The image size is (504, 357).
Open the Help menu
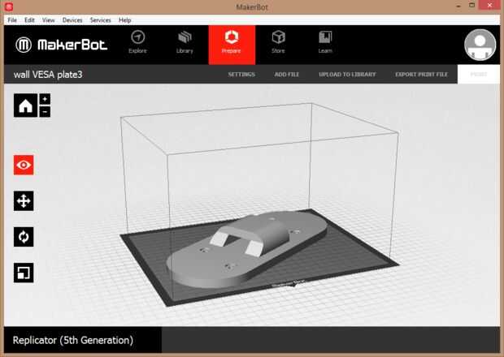[x=124, y=20]
